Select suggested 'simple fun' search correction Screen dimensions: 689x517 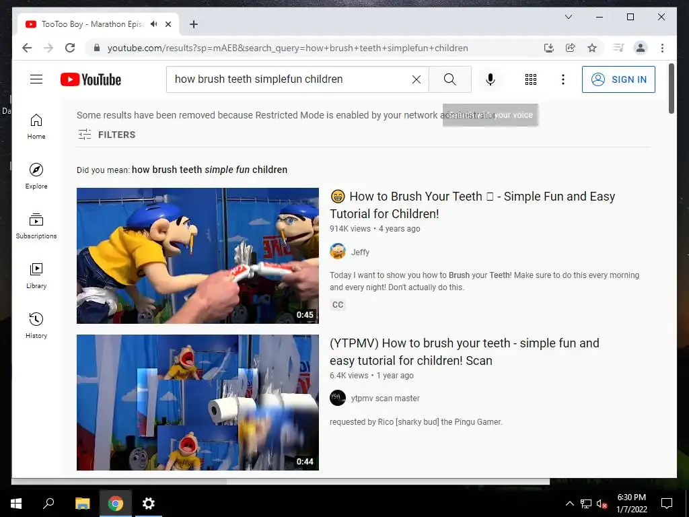(x=209, y=170)
